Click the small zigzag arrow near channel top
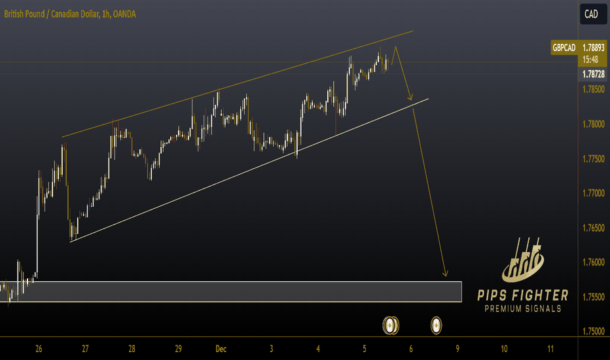The height and width of the screenshot is (360, 610). click(x=402, y=73)
